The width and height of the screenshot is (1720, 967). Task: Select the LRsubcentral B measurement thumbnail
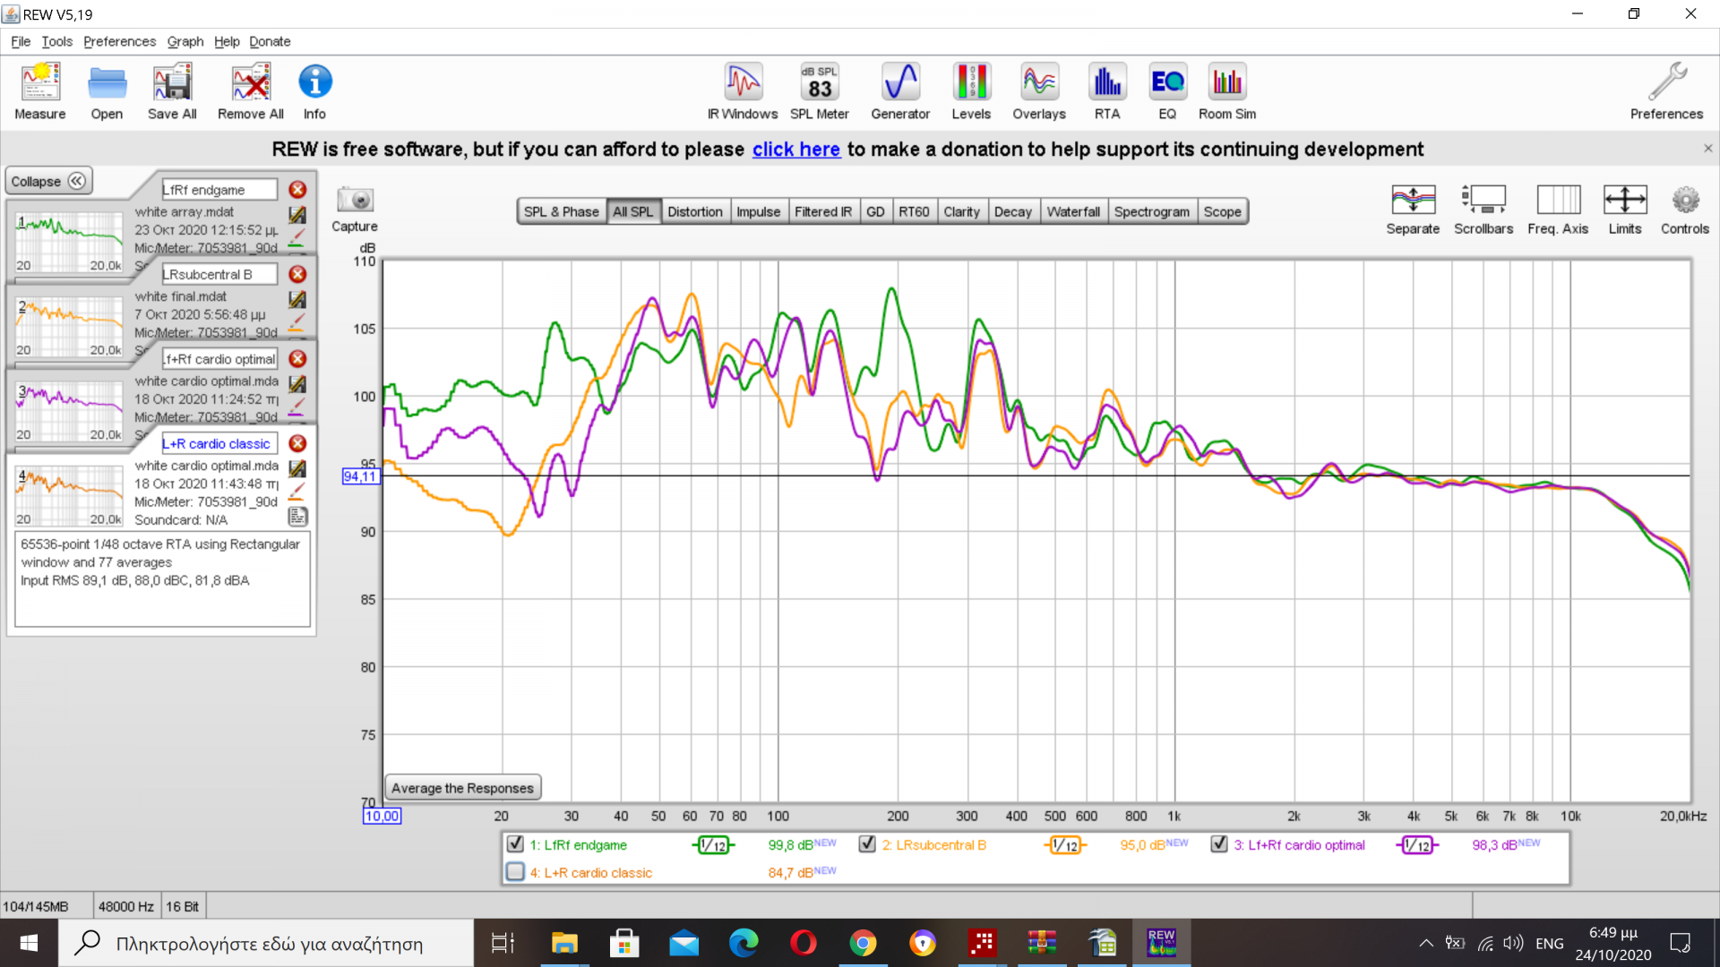coord(69,324)
